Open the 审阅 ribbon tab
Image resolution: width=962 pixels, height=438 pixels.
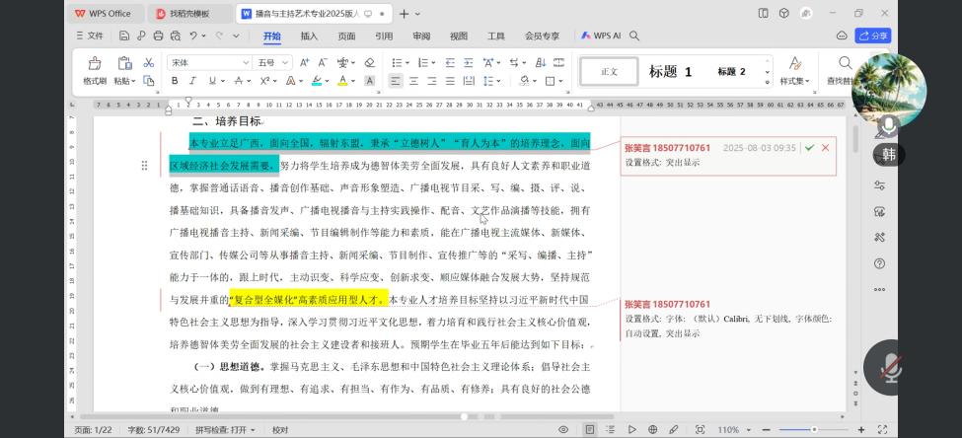click(421, 36)
